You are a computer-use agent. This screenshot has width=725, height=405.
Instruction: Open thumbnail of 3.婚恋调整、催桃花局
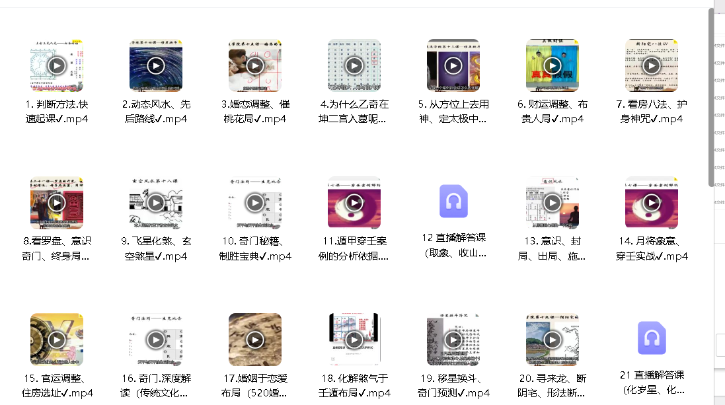(x=254, y=65)
